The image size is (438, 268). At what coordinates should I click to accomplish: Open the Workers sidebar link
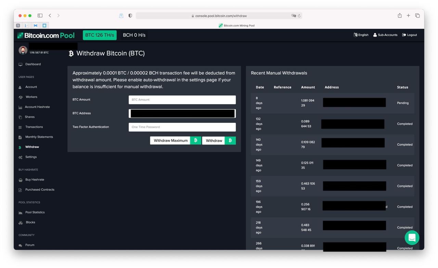pyautogui.click(x=31, y=97)
